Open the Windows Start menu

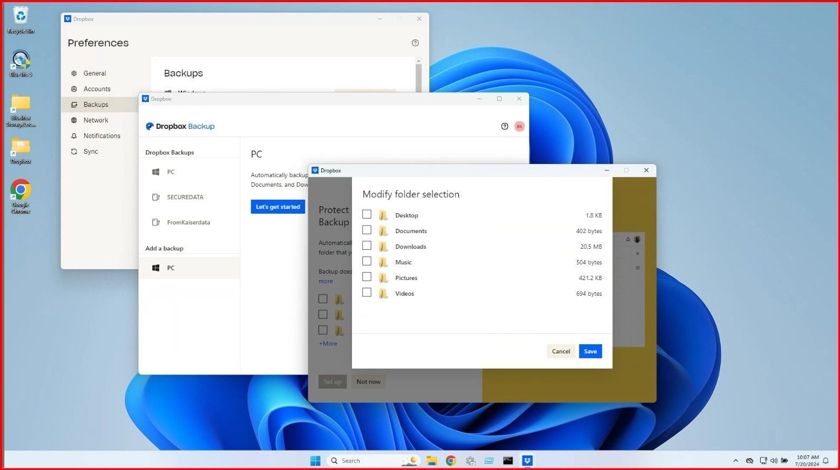315,460
